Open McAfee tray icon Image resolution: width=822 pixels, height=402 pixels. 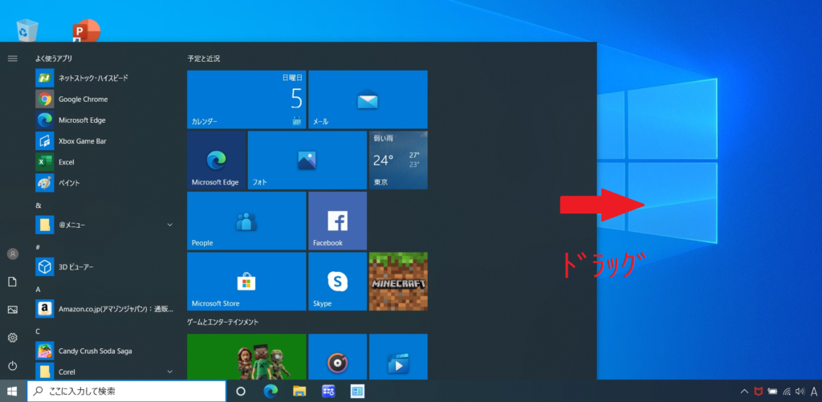point(758,391)
